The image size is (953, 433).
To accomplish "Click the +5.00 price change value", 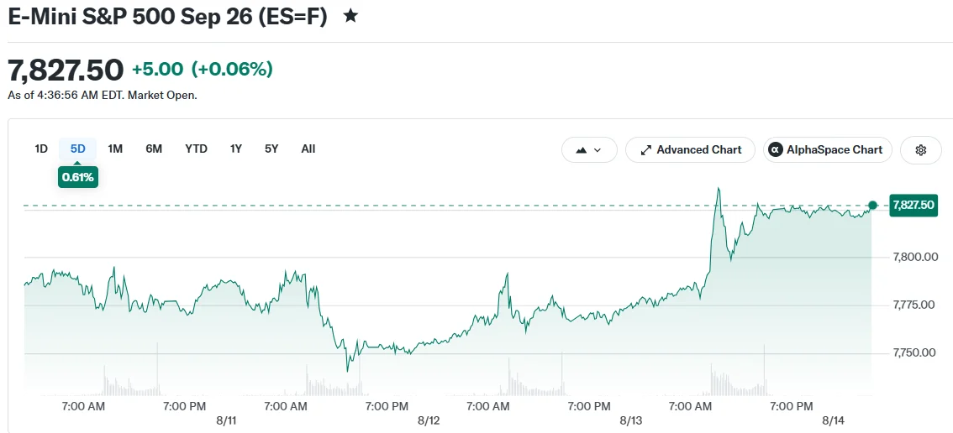I will (157, 70).
